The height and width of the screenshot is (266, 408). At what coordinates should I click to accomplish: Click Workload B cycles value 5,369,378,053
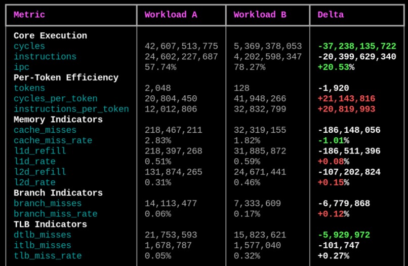tap(268, 46)
